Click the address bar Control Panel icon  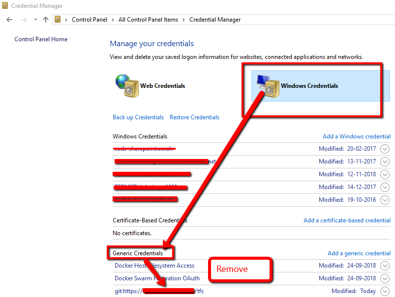[58, 20]
